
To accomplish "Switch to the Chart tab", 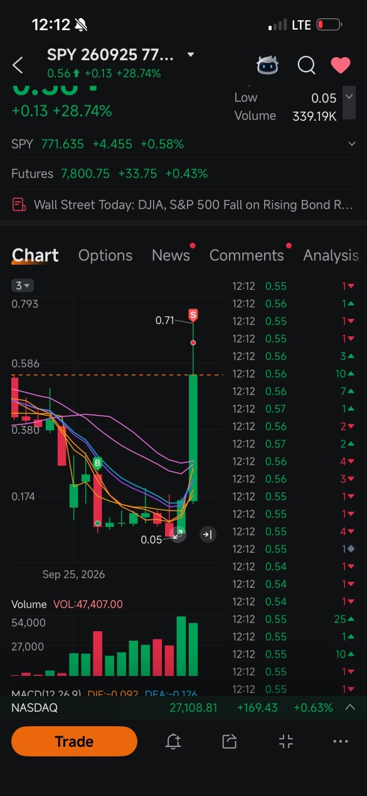I will pos(35,255).
